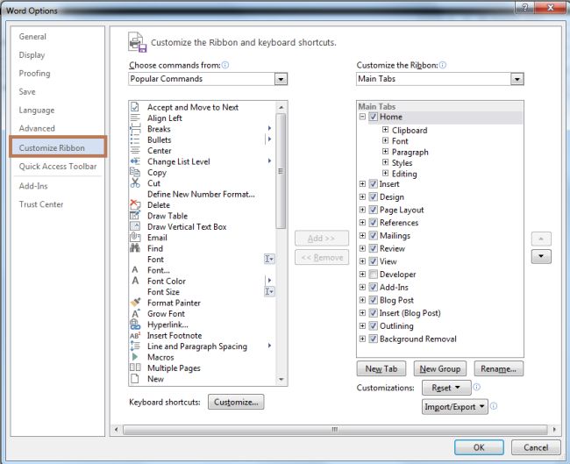Open the Choose commands from dropdown
This screenshot has height=464, width=570.
point(281,79)
